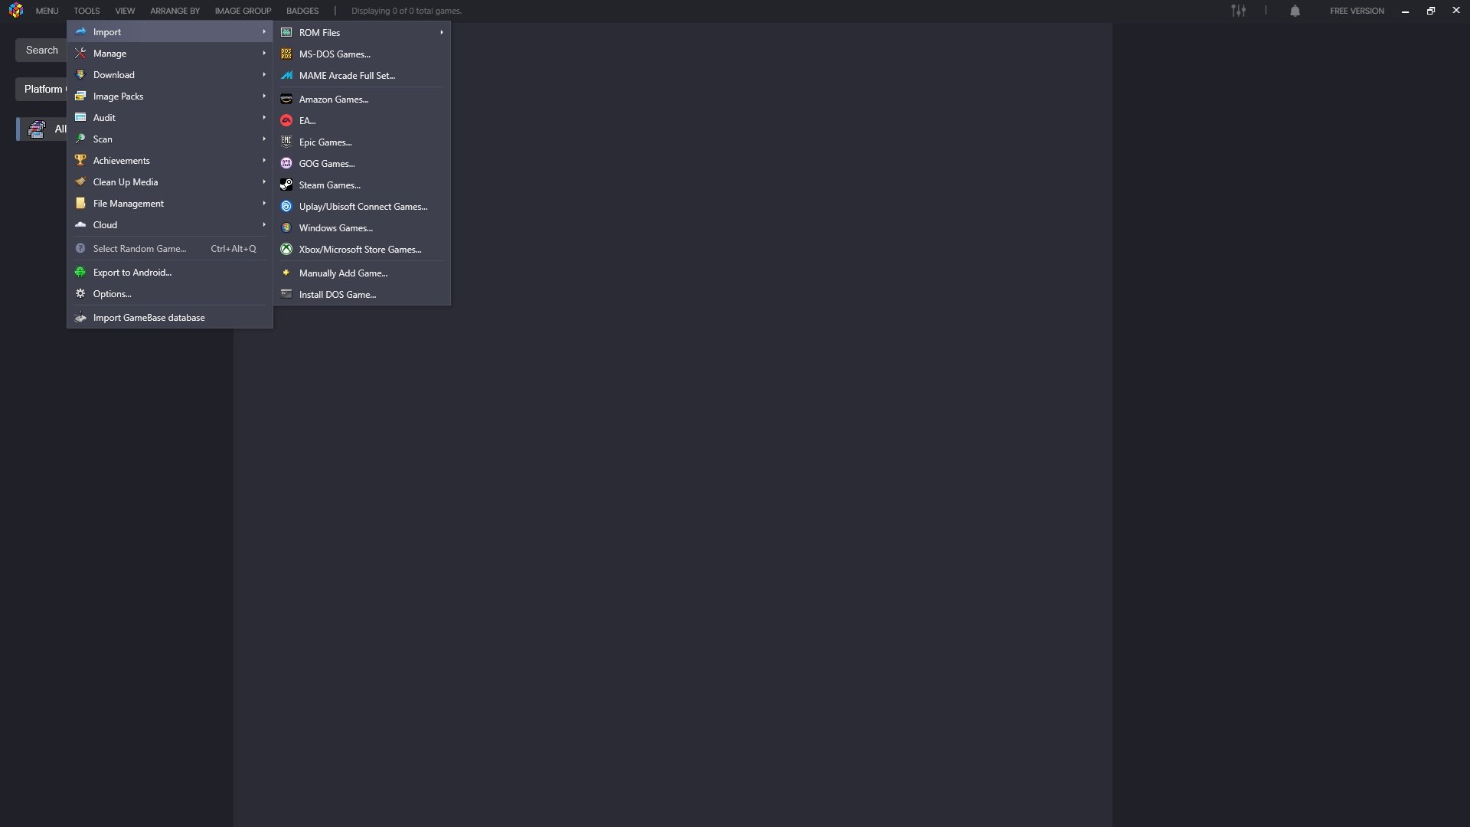Click the MAME logo icon
Screen dimensions: 1470x827
coord(286,76)
